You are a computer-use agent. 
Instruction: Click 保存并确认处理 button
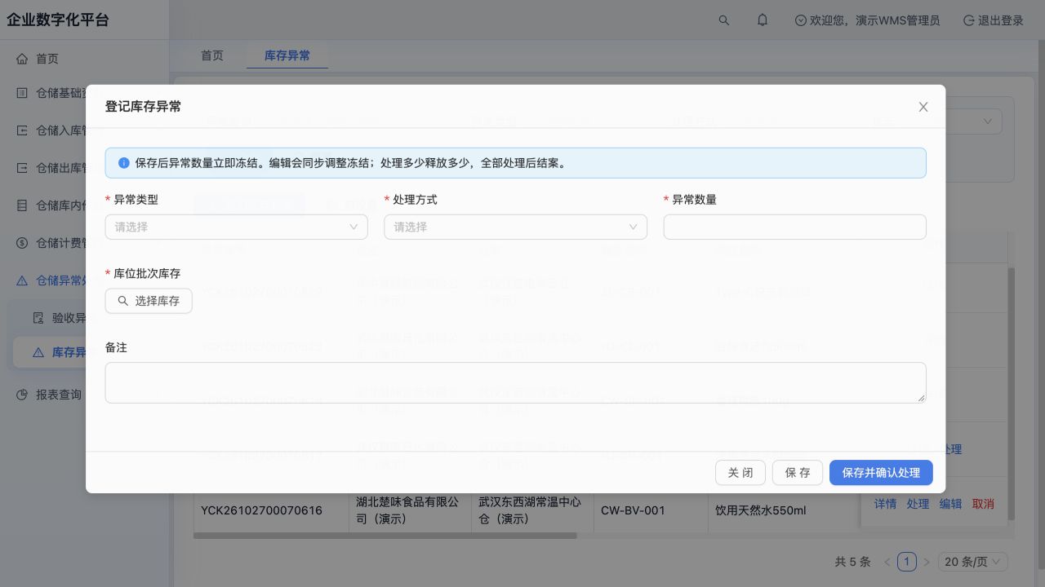(881, 473)
